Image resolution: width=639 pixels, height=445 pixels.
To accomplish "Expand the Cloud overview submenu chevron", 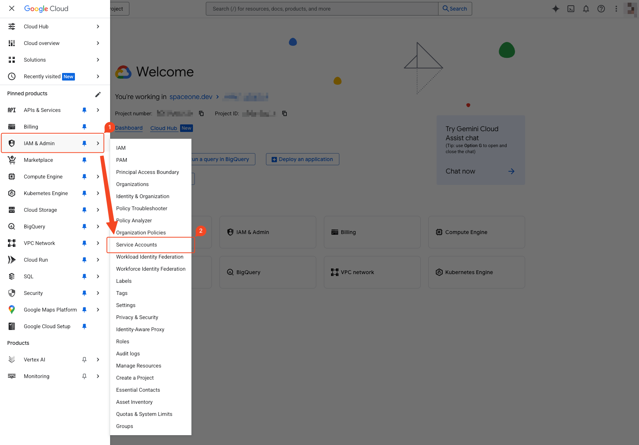I will tap(98, 43).
